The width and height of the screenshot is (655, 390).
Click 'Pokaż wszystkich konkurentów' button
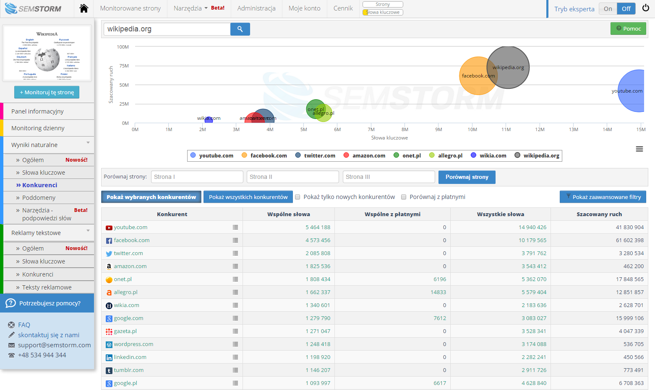pyautogui.click(x=248, y=197)
